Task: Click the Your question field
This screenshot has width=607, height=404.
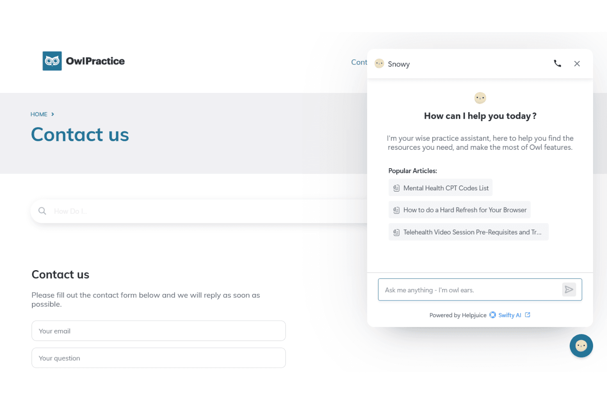Action: 159,358
